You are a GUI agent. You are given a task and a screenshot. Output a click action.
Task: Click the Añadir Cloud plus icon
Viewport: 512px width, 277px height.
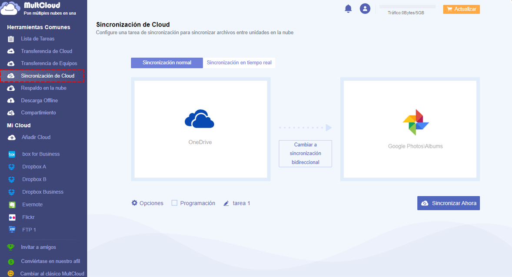[x=11, y=137]
